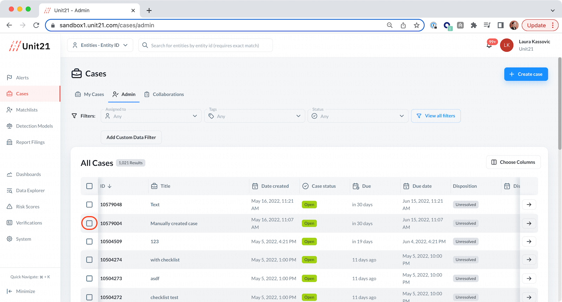Check the box for case 10579004
The image size is (562, 302).
point(90,223)
